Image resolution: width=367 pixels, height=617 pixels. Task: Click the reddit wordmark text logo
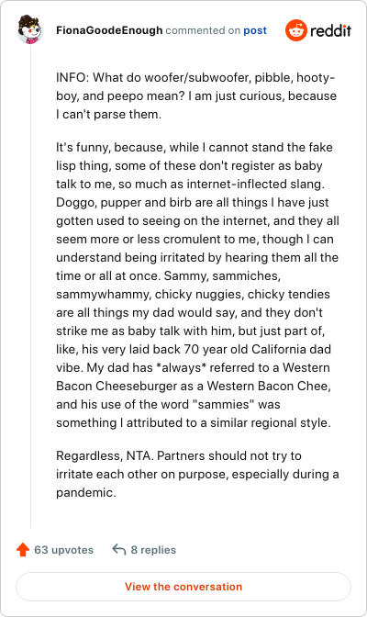pos(330,30)
